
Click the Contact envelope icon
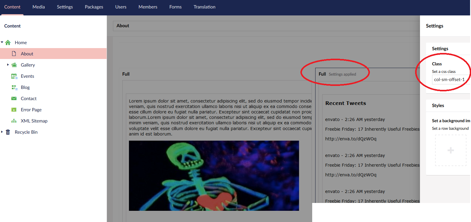(14, 99)
